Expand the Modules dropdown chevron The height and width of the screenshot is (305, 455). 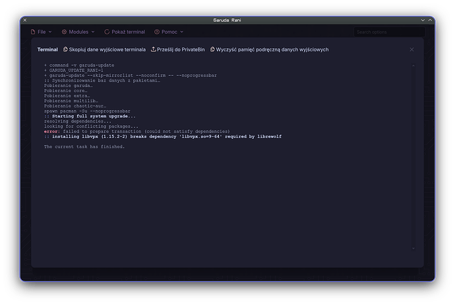pos(93,32)
